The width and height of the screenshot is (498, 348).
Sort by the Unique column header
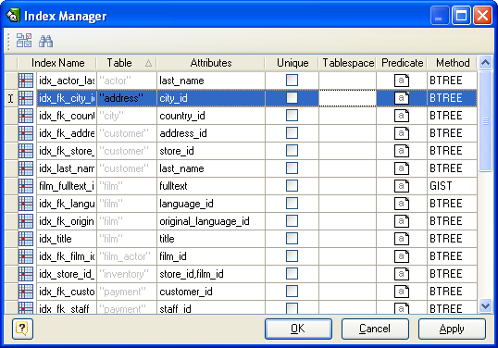[x=293, y=63]
